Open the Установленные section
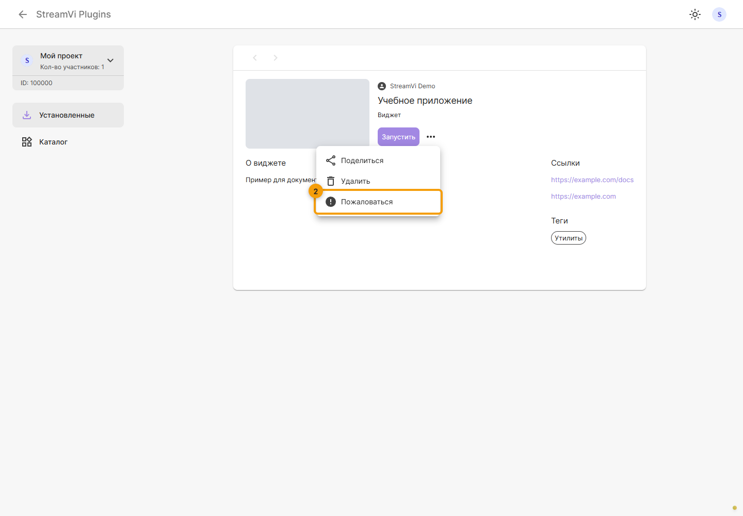The height and width of the screenshot is (516, 743). point(68,115)
